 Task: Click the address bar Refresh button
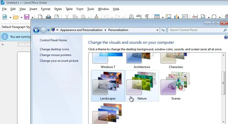tap(163, 30)
